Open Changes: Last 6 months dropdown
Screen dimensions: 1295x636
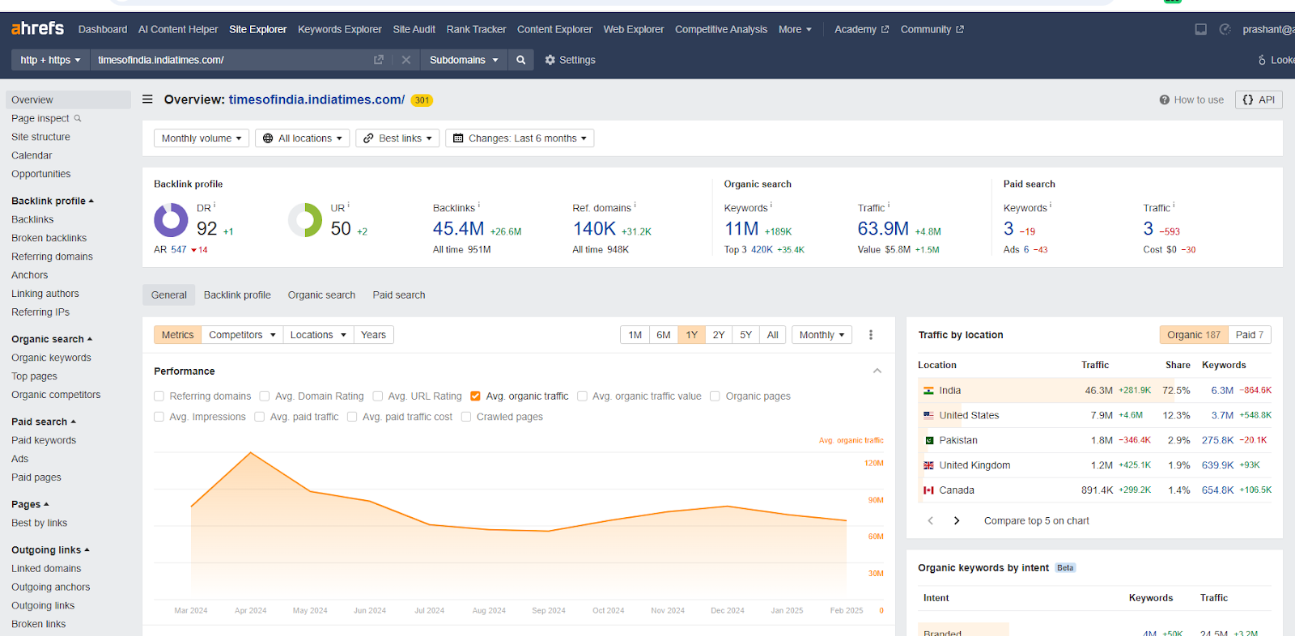(520, 138)
